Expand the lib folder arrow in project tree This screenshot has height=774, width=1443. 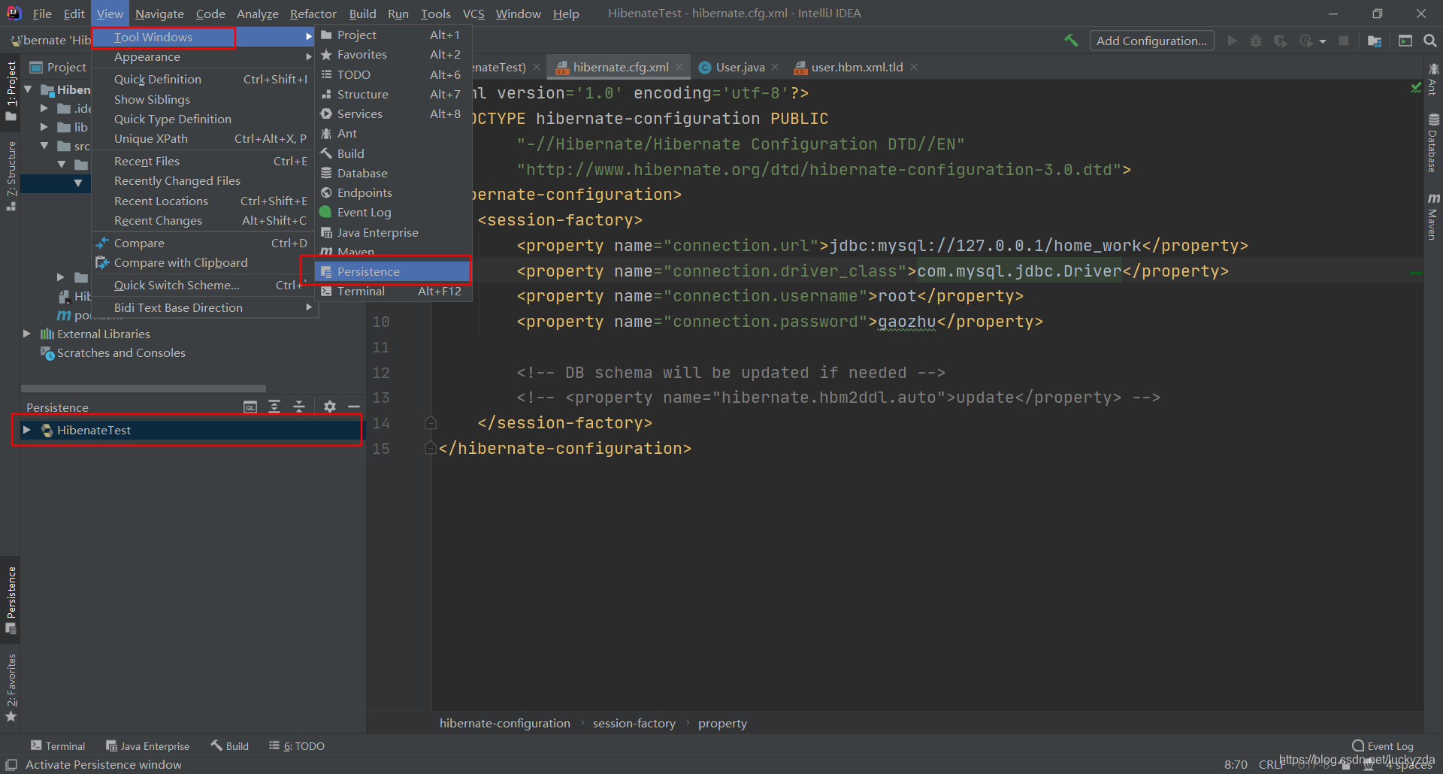pos(44,127)
